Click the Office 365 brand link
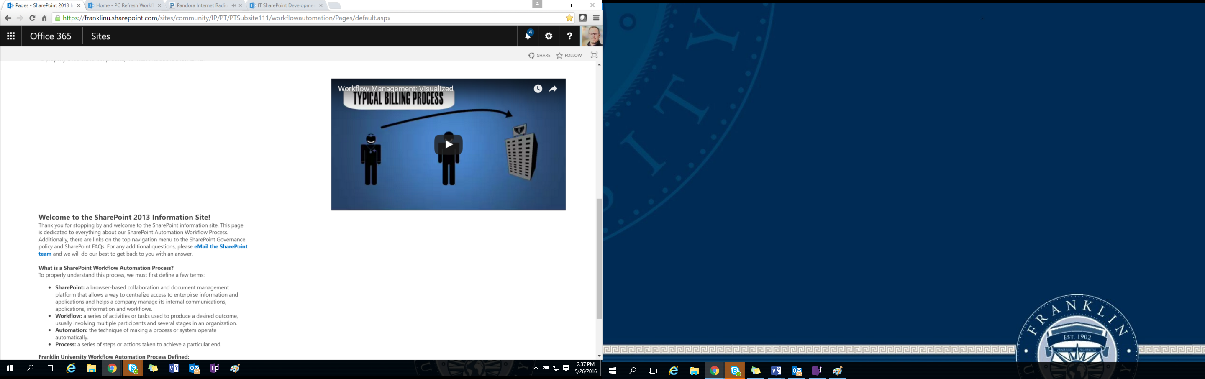Image resolution: width=1205 pixels, height=379 pixels. pos(51,36)
